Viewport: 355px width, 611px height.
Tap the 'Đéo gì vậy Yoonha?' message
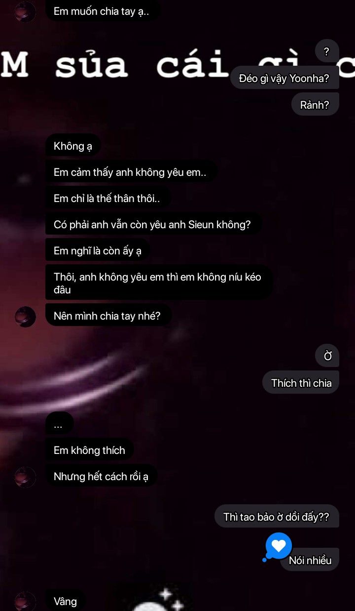[284, 78]
